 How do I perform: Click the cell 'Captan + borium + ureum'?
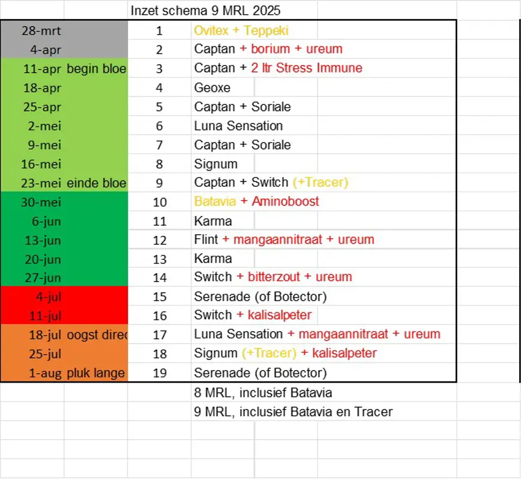click(x=268, y=49)
